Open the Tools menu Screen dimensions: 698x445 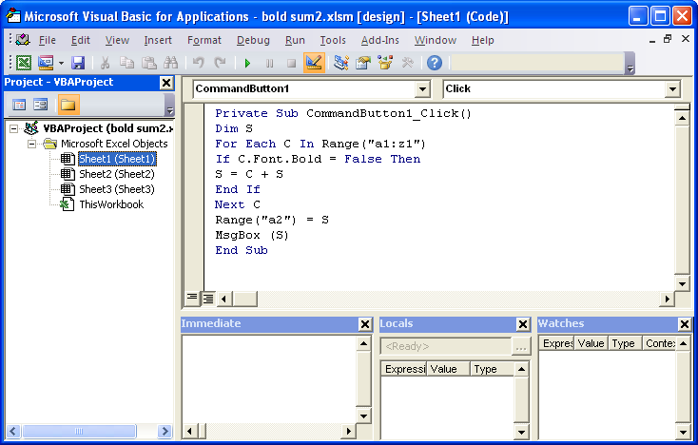(333, 40)
